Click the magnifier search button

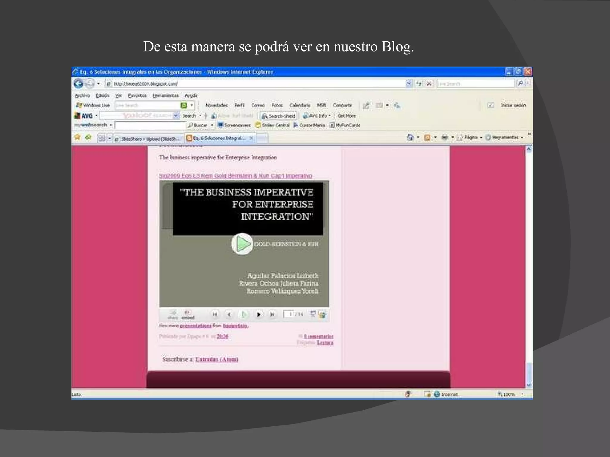pyautogui.click(x=520, y=84)
